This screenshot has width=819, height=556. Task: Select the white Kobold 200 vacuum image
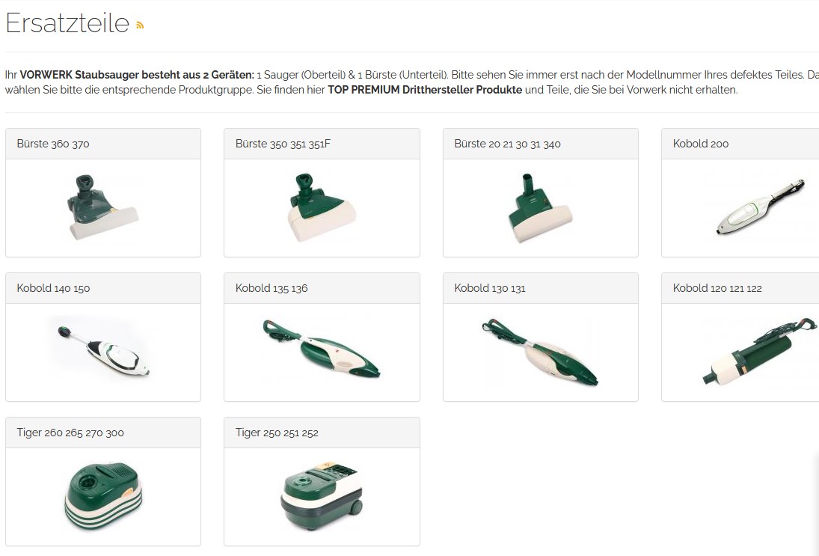click(x=759, y=207)
